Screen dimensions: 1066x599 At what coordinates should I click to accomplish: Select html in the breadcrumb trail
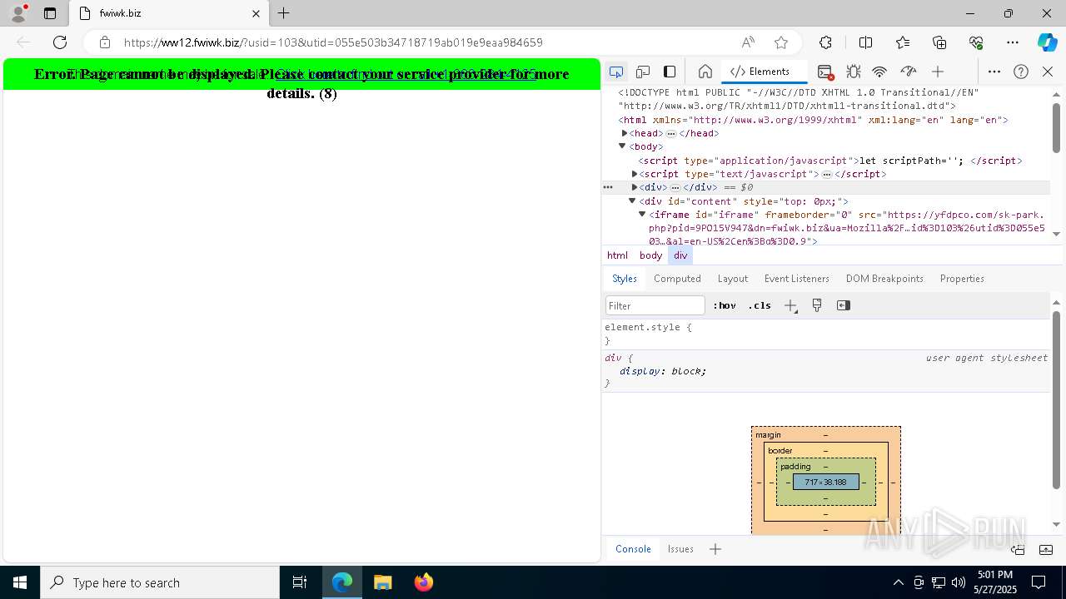[x=617, y=255]
